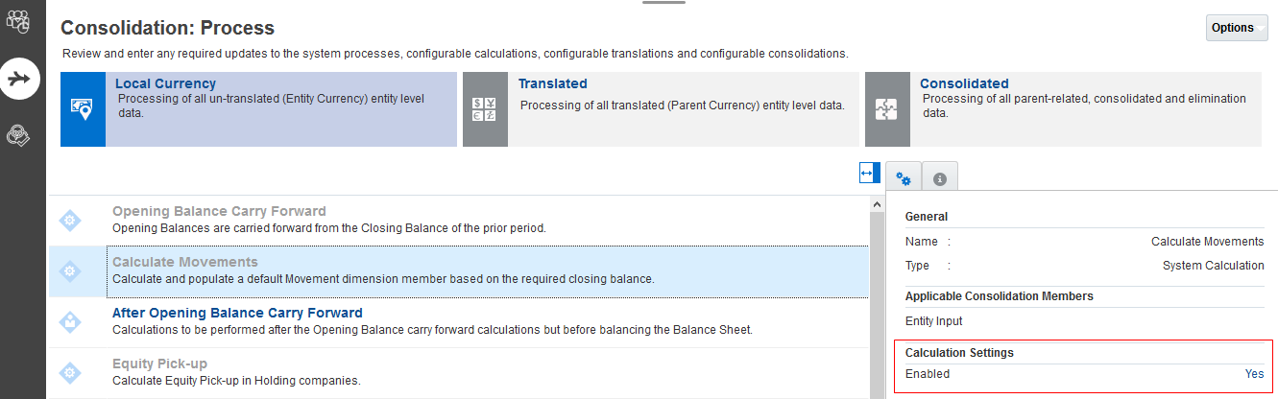
Task: Click the rule list scroll up arrow
Action: (876, 204)
